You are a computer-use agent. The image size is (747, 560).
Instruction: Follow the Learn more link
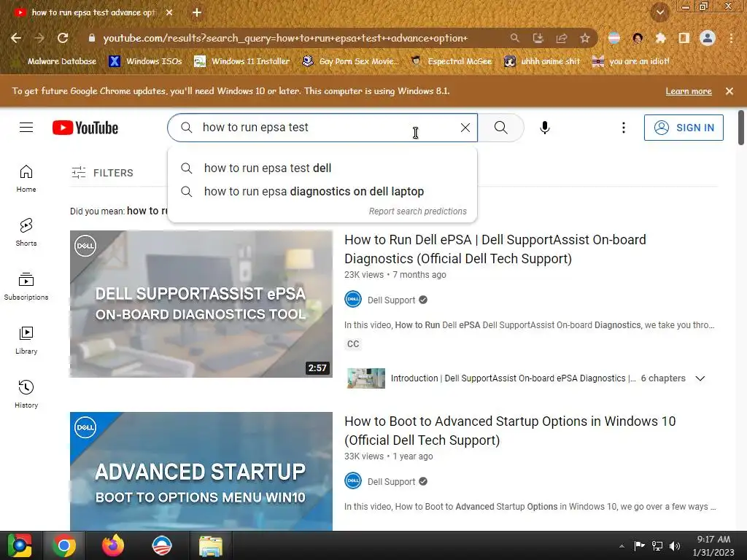pyautogui.click(x=689, y=91)
